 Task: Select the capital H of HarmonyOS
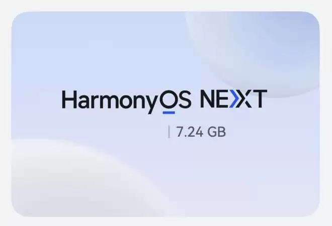69,99
